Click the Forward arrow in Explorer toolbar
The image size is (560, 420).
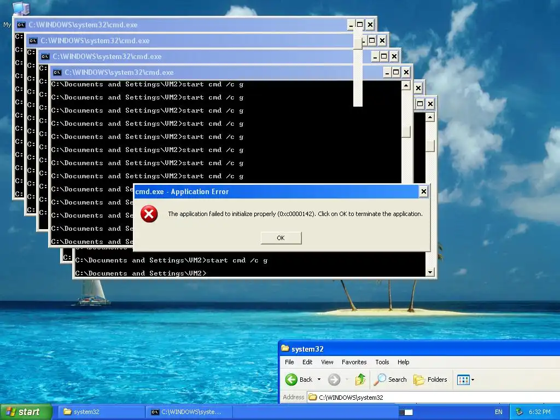pyautogui.click(x=334, y=380)
